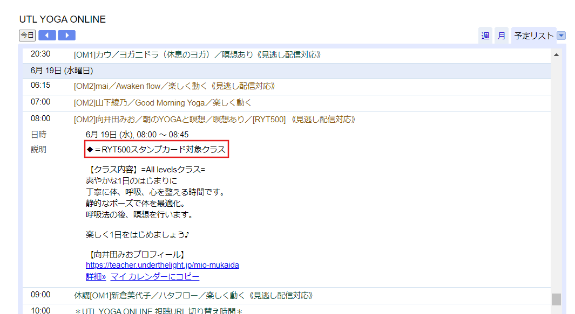575x314 pixels.
Task: Click the UTL YOGA ONLINE calendar title
Action: pos(62,19)
